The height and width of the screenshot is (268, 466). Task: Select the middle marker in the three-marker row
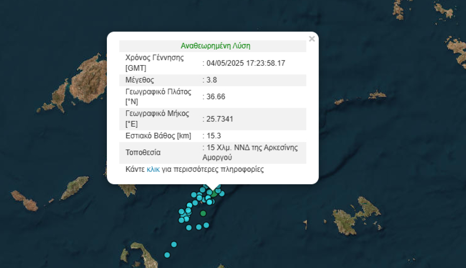[199, 227]
